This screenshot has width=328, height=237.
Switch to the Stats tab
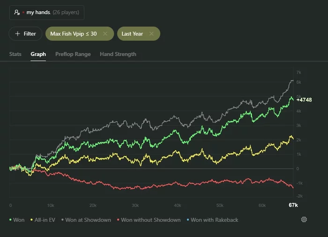pos(15,54)
